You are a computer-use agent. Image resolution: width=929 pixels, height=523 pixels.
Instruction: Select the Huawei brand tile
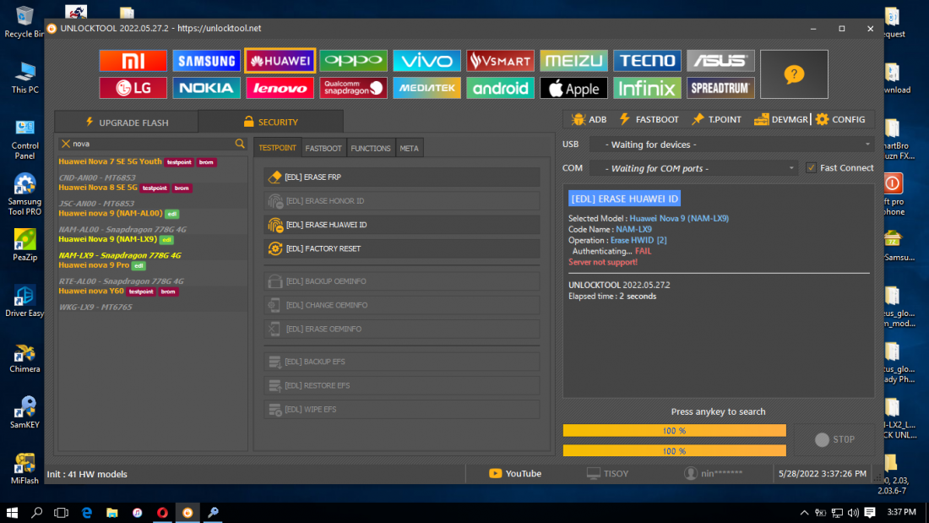coord(280,61)
